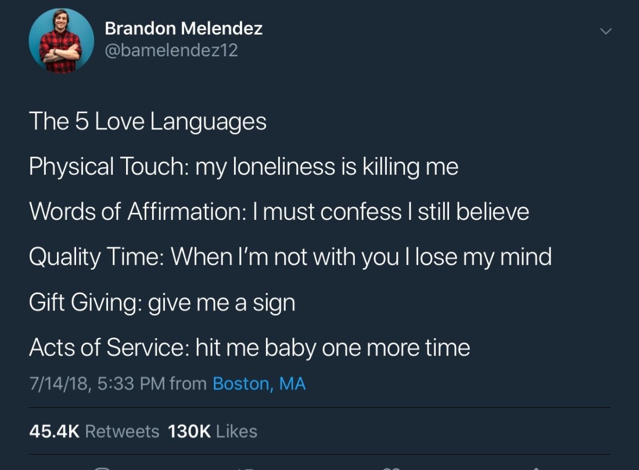This screenshot has width=639, height=470.
Task: Click "The 5 Love Languages" heading line
Action: pos(148,121)
